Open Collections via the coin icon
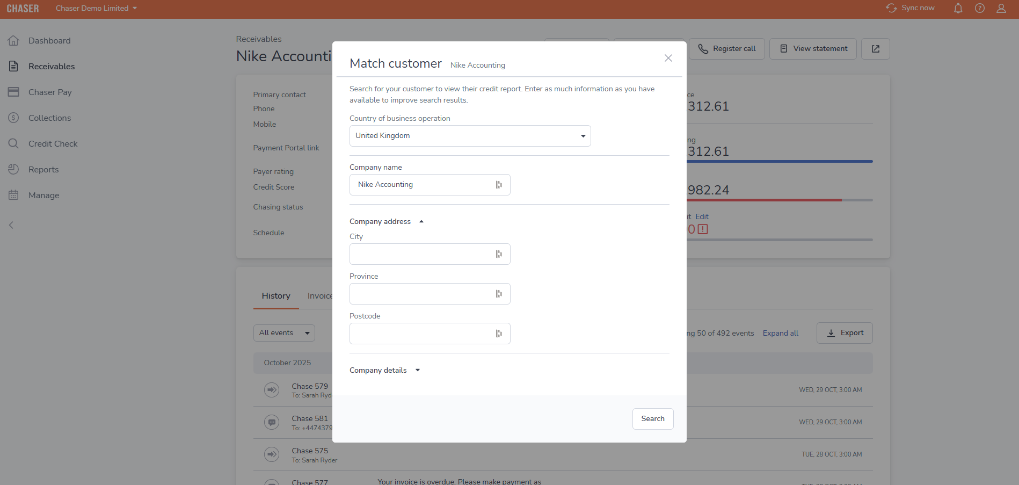1019x485 pixels. click(13, 118)
